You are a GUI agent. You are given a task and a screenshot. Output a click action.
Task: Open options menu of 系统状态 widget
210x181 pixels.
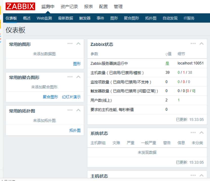point(193,133)
